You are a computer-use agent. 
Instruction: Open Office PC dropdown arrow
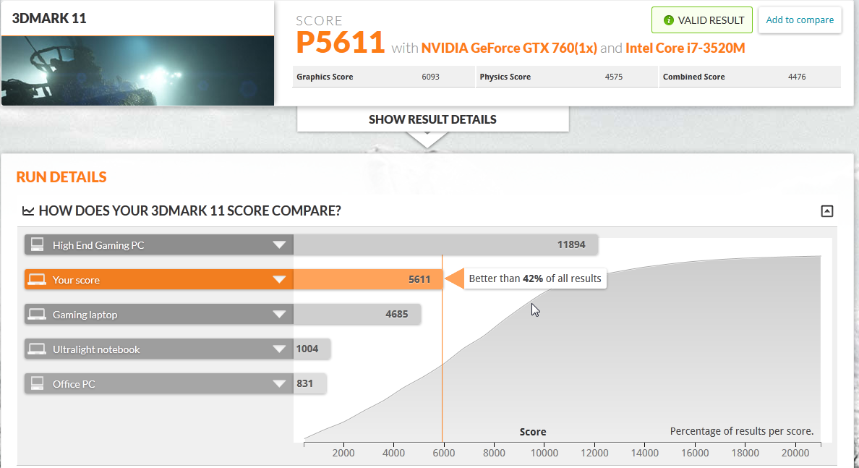(279, 383)
